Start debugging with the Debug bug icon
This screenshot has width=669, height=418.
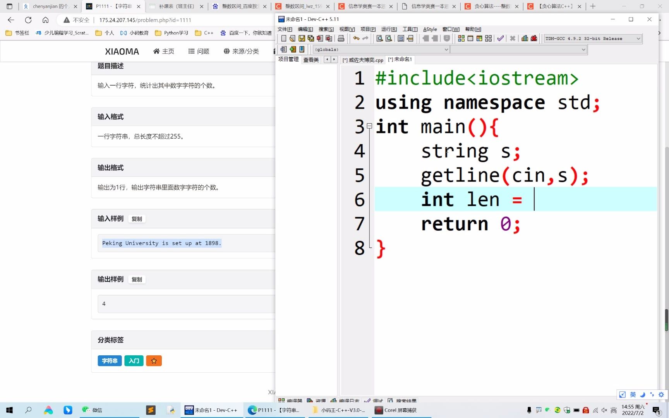[534, 38]
